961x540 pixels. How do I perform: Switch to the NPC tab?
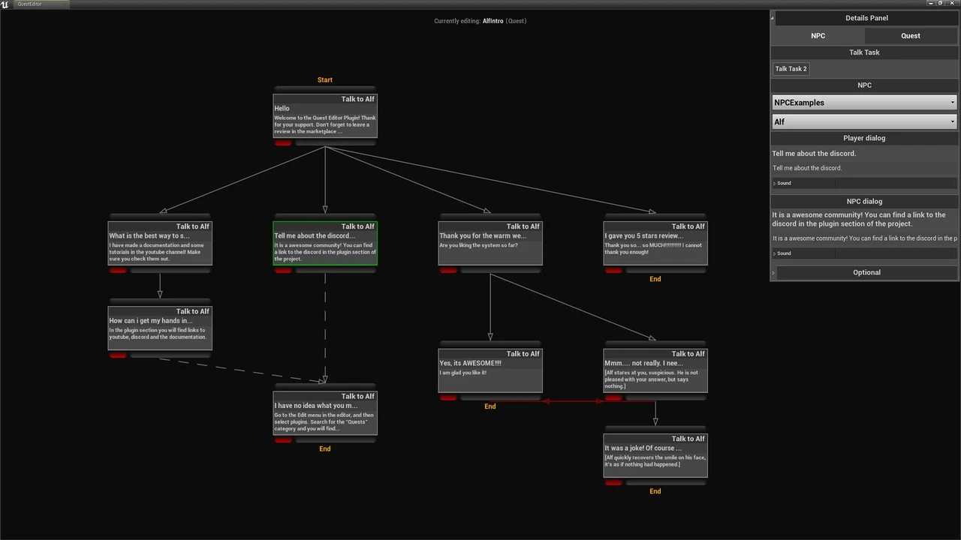coord(818,35)
